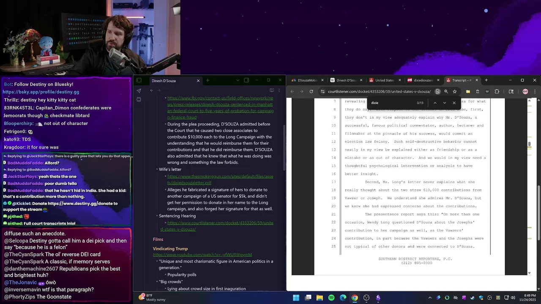541x304 pixels.
Task: Click the "Big crowds" bullet
Action: (x=171, y=282)
